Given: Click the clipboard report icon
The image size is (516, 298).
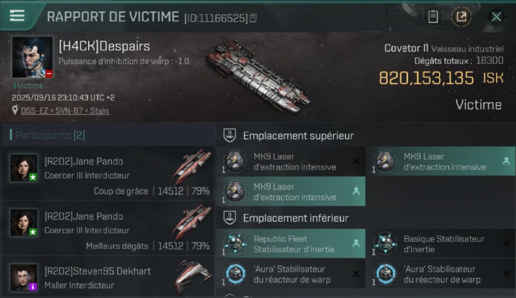Looking at the screenshot, I should coord(433,17).
